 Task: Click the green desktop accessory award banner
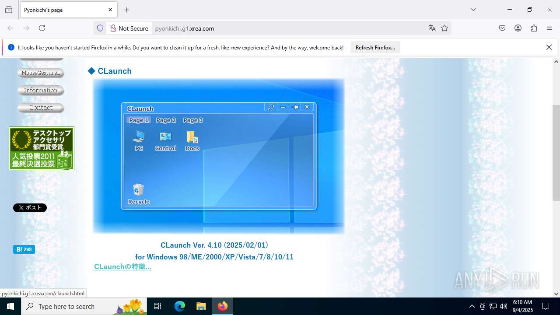(42, 148)
